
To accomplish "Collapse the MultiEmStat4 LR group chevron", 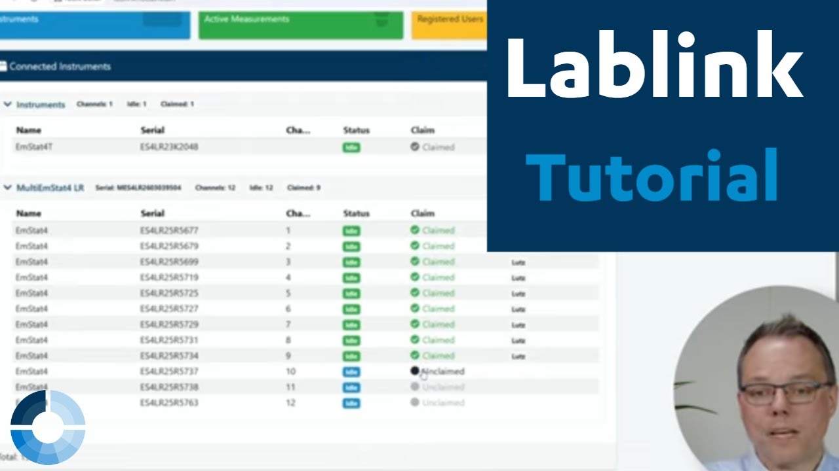I will (x=7, y=188).
